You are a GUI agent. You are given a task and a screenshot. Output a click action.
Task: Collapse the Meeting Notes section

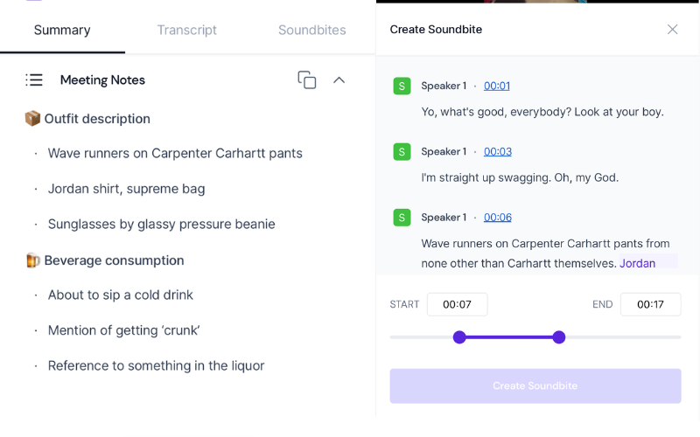[339, 80]
